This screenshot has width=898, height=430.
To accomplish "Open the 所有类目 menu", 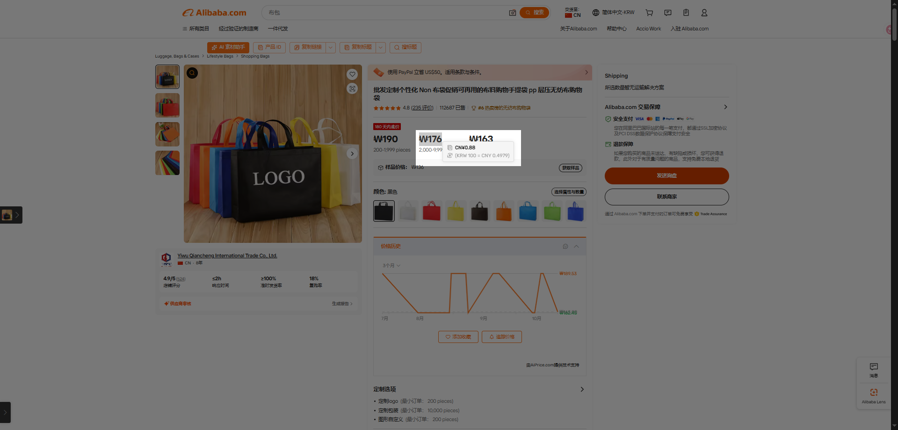I will 196,29.
